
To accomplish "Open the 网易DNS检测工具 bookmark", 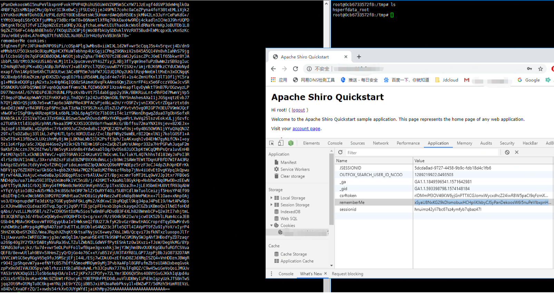I will (314, 80).
